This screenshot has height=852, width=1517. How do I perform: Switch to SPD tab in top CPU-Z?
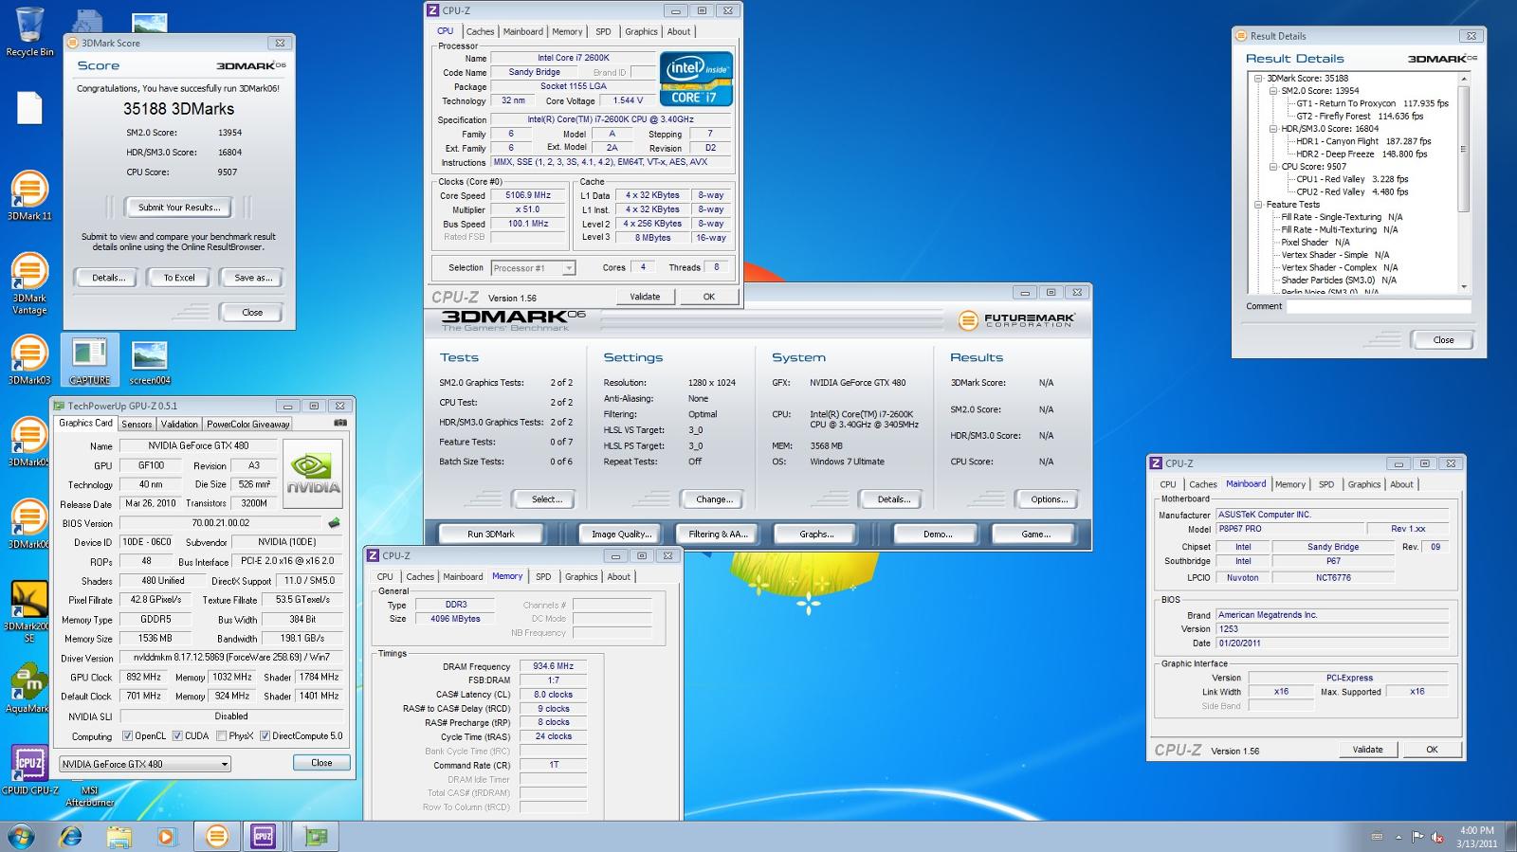(x=603, y=31)
